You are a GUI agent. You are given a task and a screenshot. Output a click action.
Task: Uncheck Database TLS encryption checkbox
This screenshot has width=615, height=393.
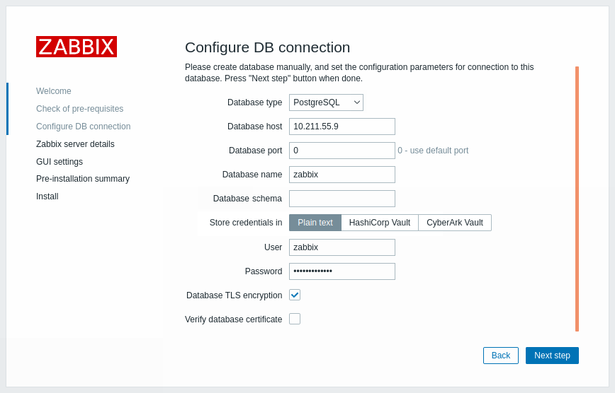tap(295, 295)
